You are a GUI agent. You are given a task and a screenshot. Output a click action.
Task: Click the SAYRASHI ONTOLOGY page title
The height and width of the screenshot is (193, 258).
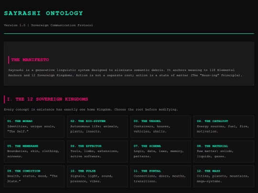43,13
